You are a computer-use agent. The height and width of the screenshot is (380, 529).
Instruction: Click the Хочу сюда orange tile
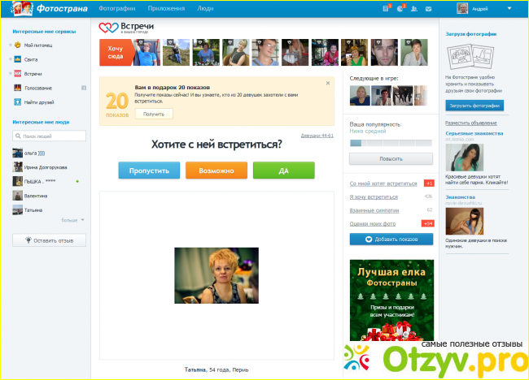(115, 53)
